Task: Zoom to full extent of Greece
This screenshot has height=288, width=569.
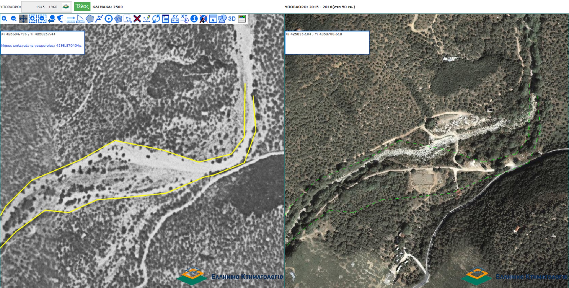Action: pos(61,19)
